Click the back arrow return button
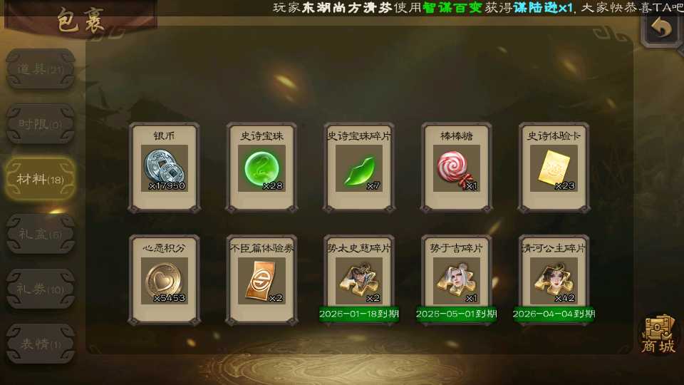The image size is (684, 385). 661,29
